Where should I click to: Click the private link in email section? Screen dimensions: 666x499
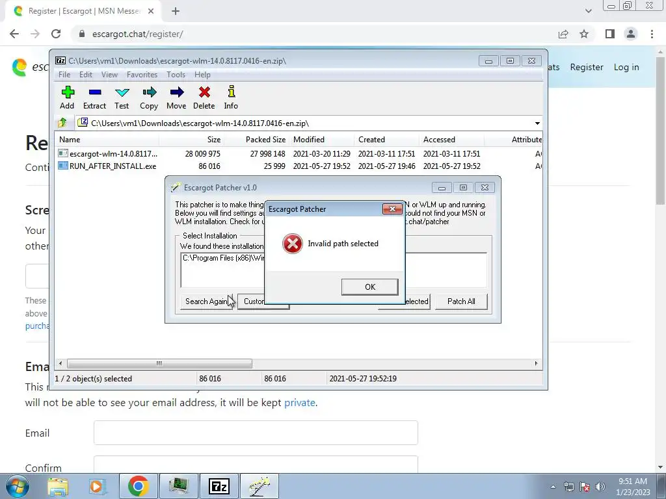[x=299, y=402]
